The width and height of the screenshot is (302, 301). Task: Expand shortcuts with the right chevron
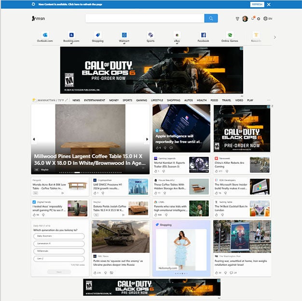coord(275,37)
